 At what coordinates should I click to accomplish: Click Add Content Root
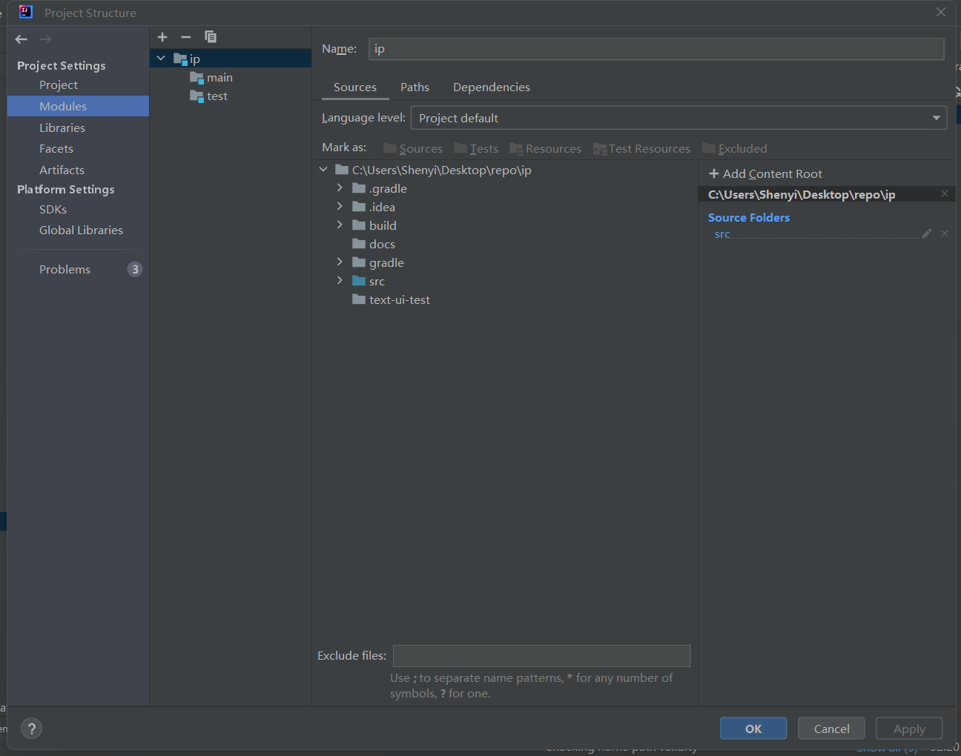765,173
